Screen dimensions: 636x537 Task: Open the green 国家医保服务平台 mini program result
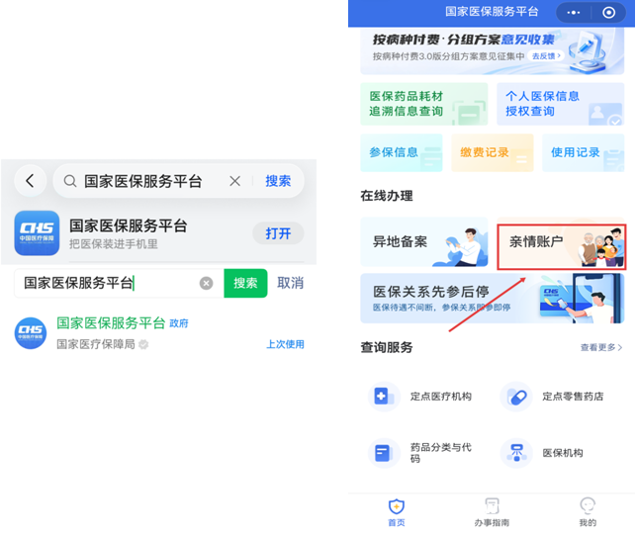coord(111,322)
